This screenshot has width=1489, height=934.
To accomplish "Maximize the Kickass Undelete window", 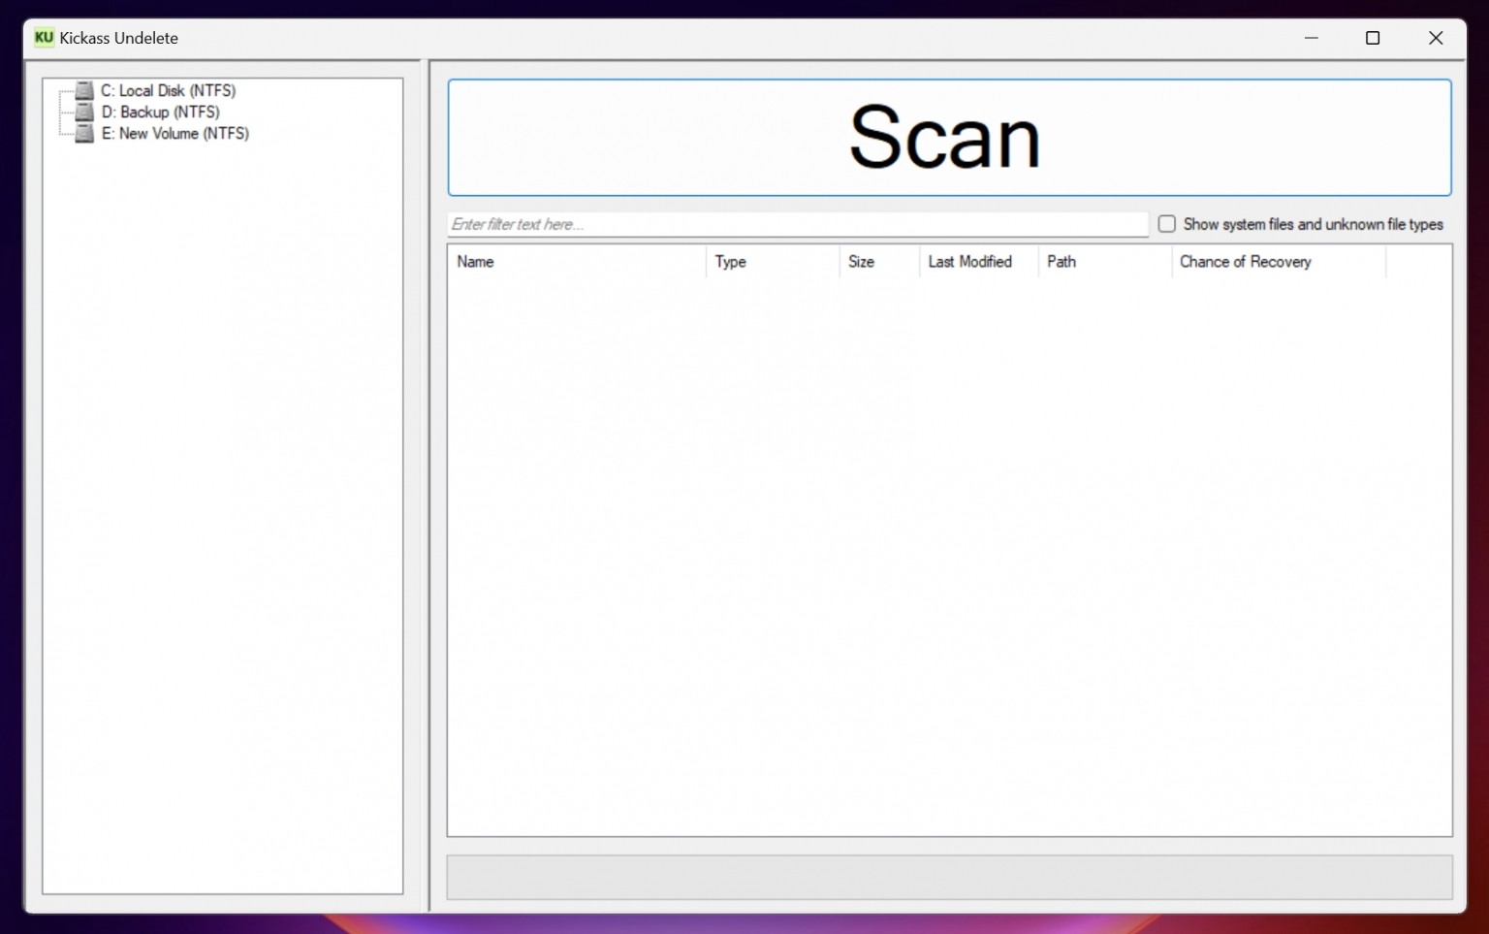I will (x=1373, y=38).
